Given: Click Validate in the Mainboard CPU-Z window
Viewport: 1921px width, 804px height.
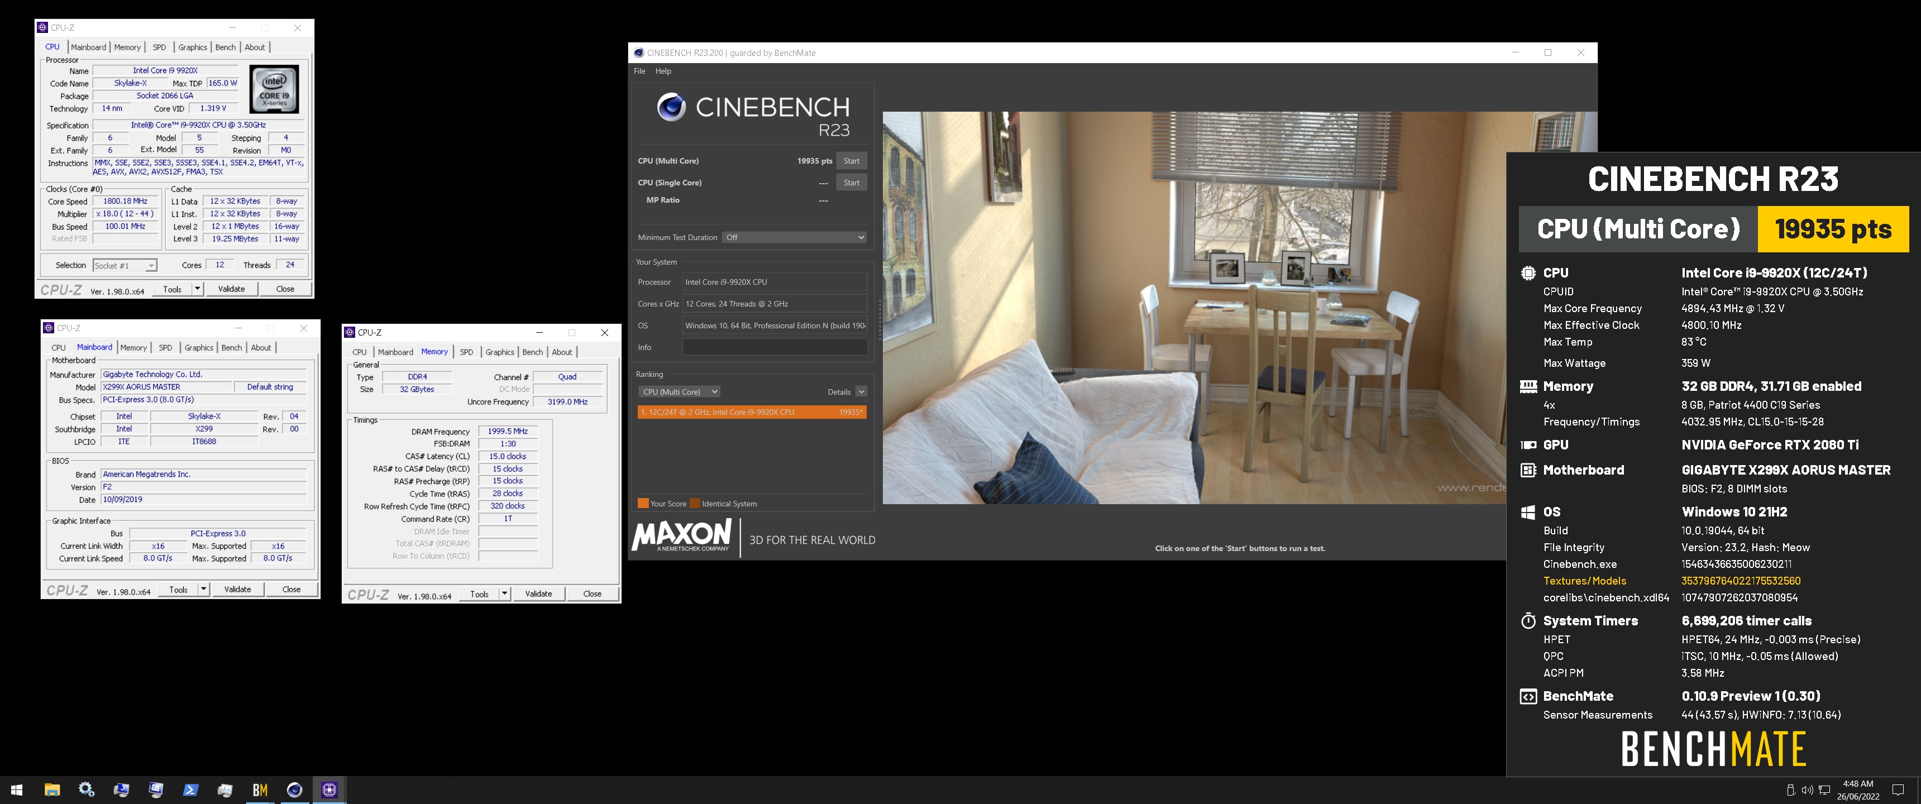Looking at the screenshot, I should coord(237,590).
